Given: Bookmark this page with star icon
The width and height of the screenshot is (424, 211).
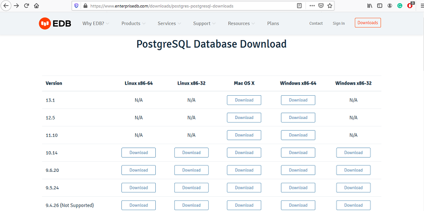Looking at the screenshot, I should point(330,6).
